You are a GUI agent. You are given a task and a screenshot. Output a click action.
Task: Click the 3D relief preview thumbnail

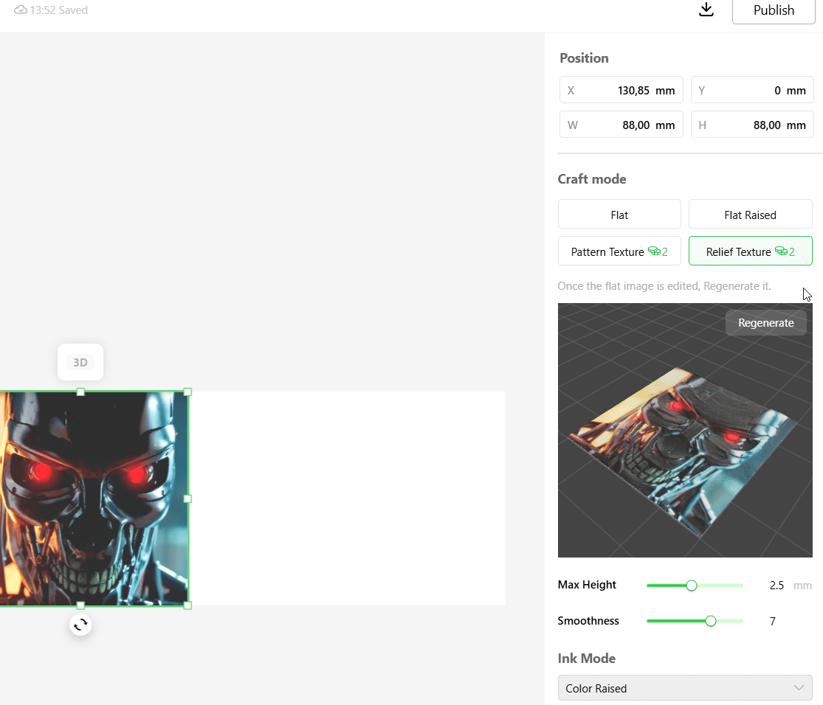[685, 430]
